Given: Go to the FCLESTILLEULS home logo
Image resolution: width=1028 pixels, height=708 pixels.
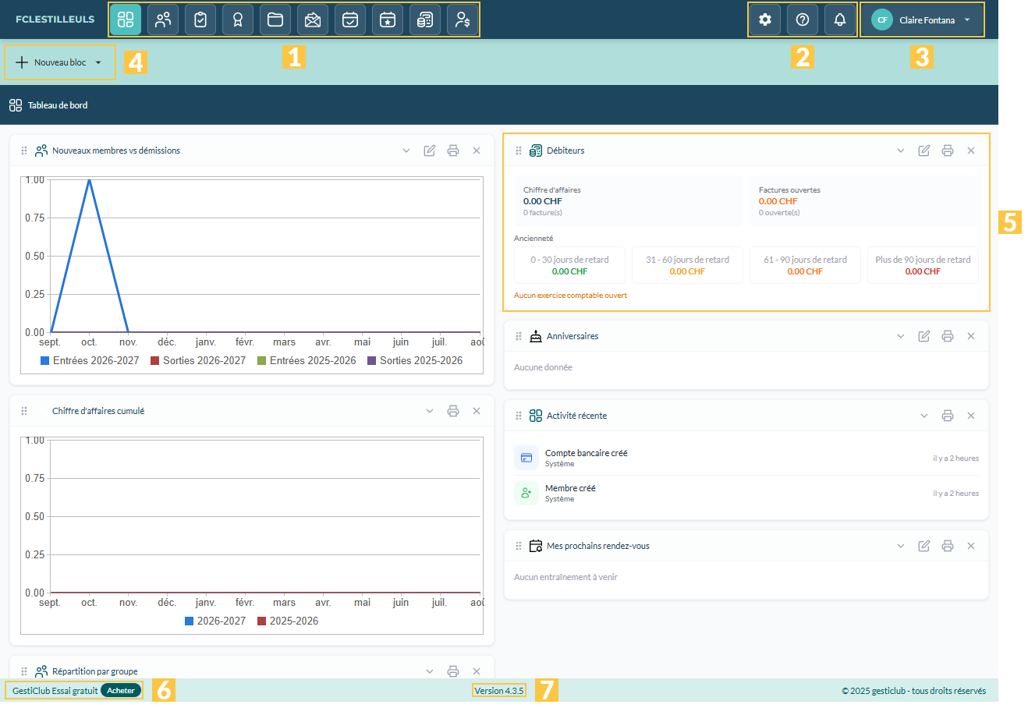Looking at the screenshot, I should coord(55,19).
